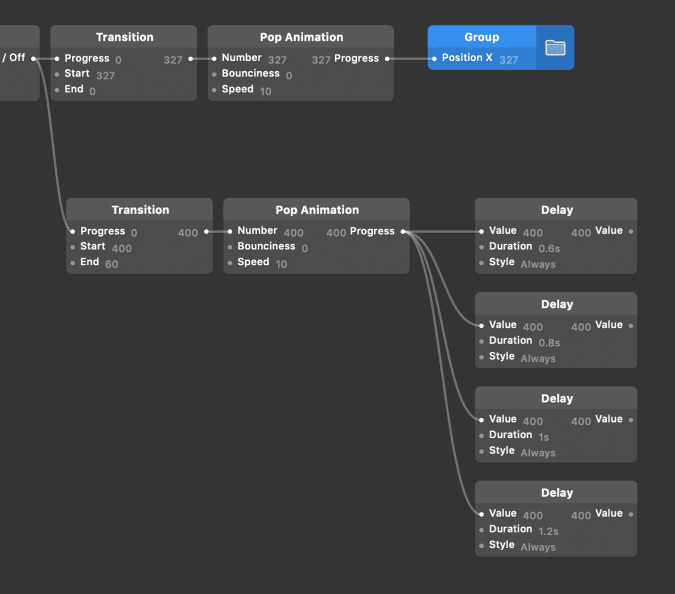Click the Position X input port dot
The image size is (675, 594).
pyautogui.click(x=434, y=58)
